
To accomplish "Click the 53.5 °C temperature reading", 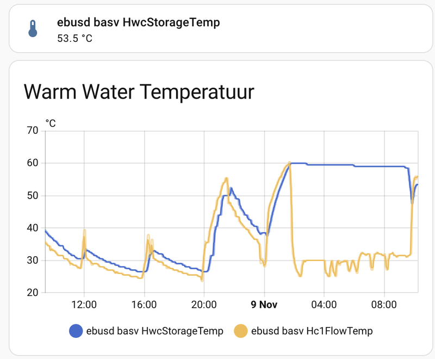I will [x=74, y=39].
